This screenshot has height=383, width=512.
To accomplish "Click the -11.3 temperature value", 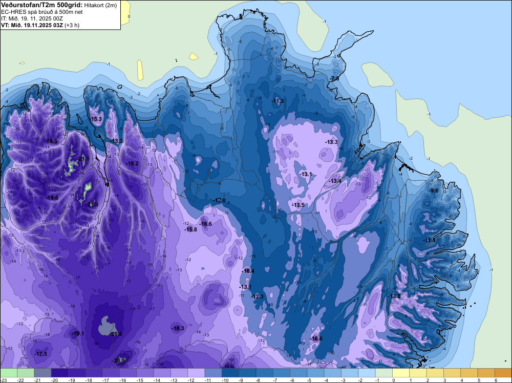I will tap(278, 101).
